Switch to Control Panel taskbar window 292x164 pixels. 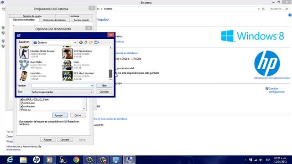tap(116, 160)
